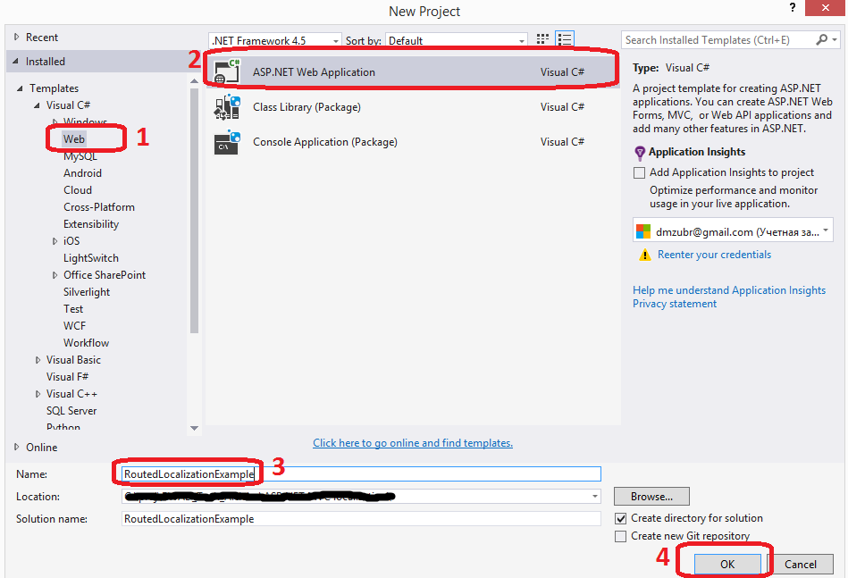Collapse the Visual C# tree node
This screenshot has height=578, width=848.
[37, 105]
